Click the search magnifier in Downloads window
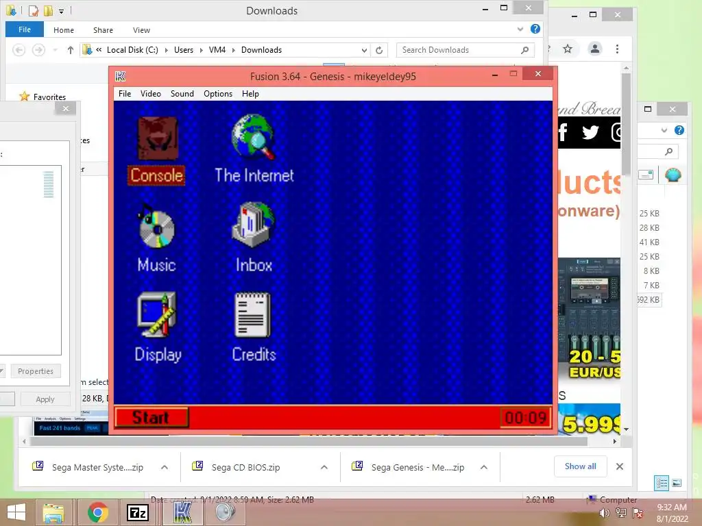Viewport: 702px width, 526px height. pos(524,50)
